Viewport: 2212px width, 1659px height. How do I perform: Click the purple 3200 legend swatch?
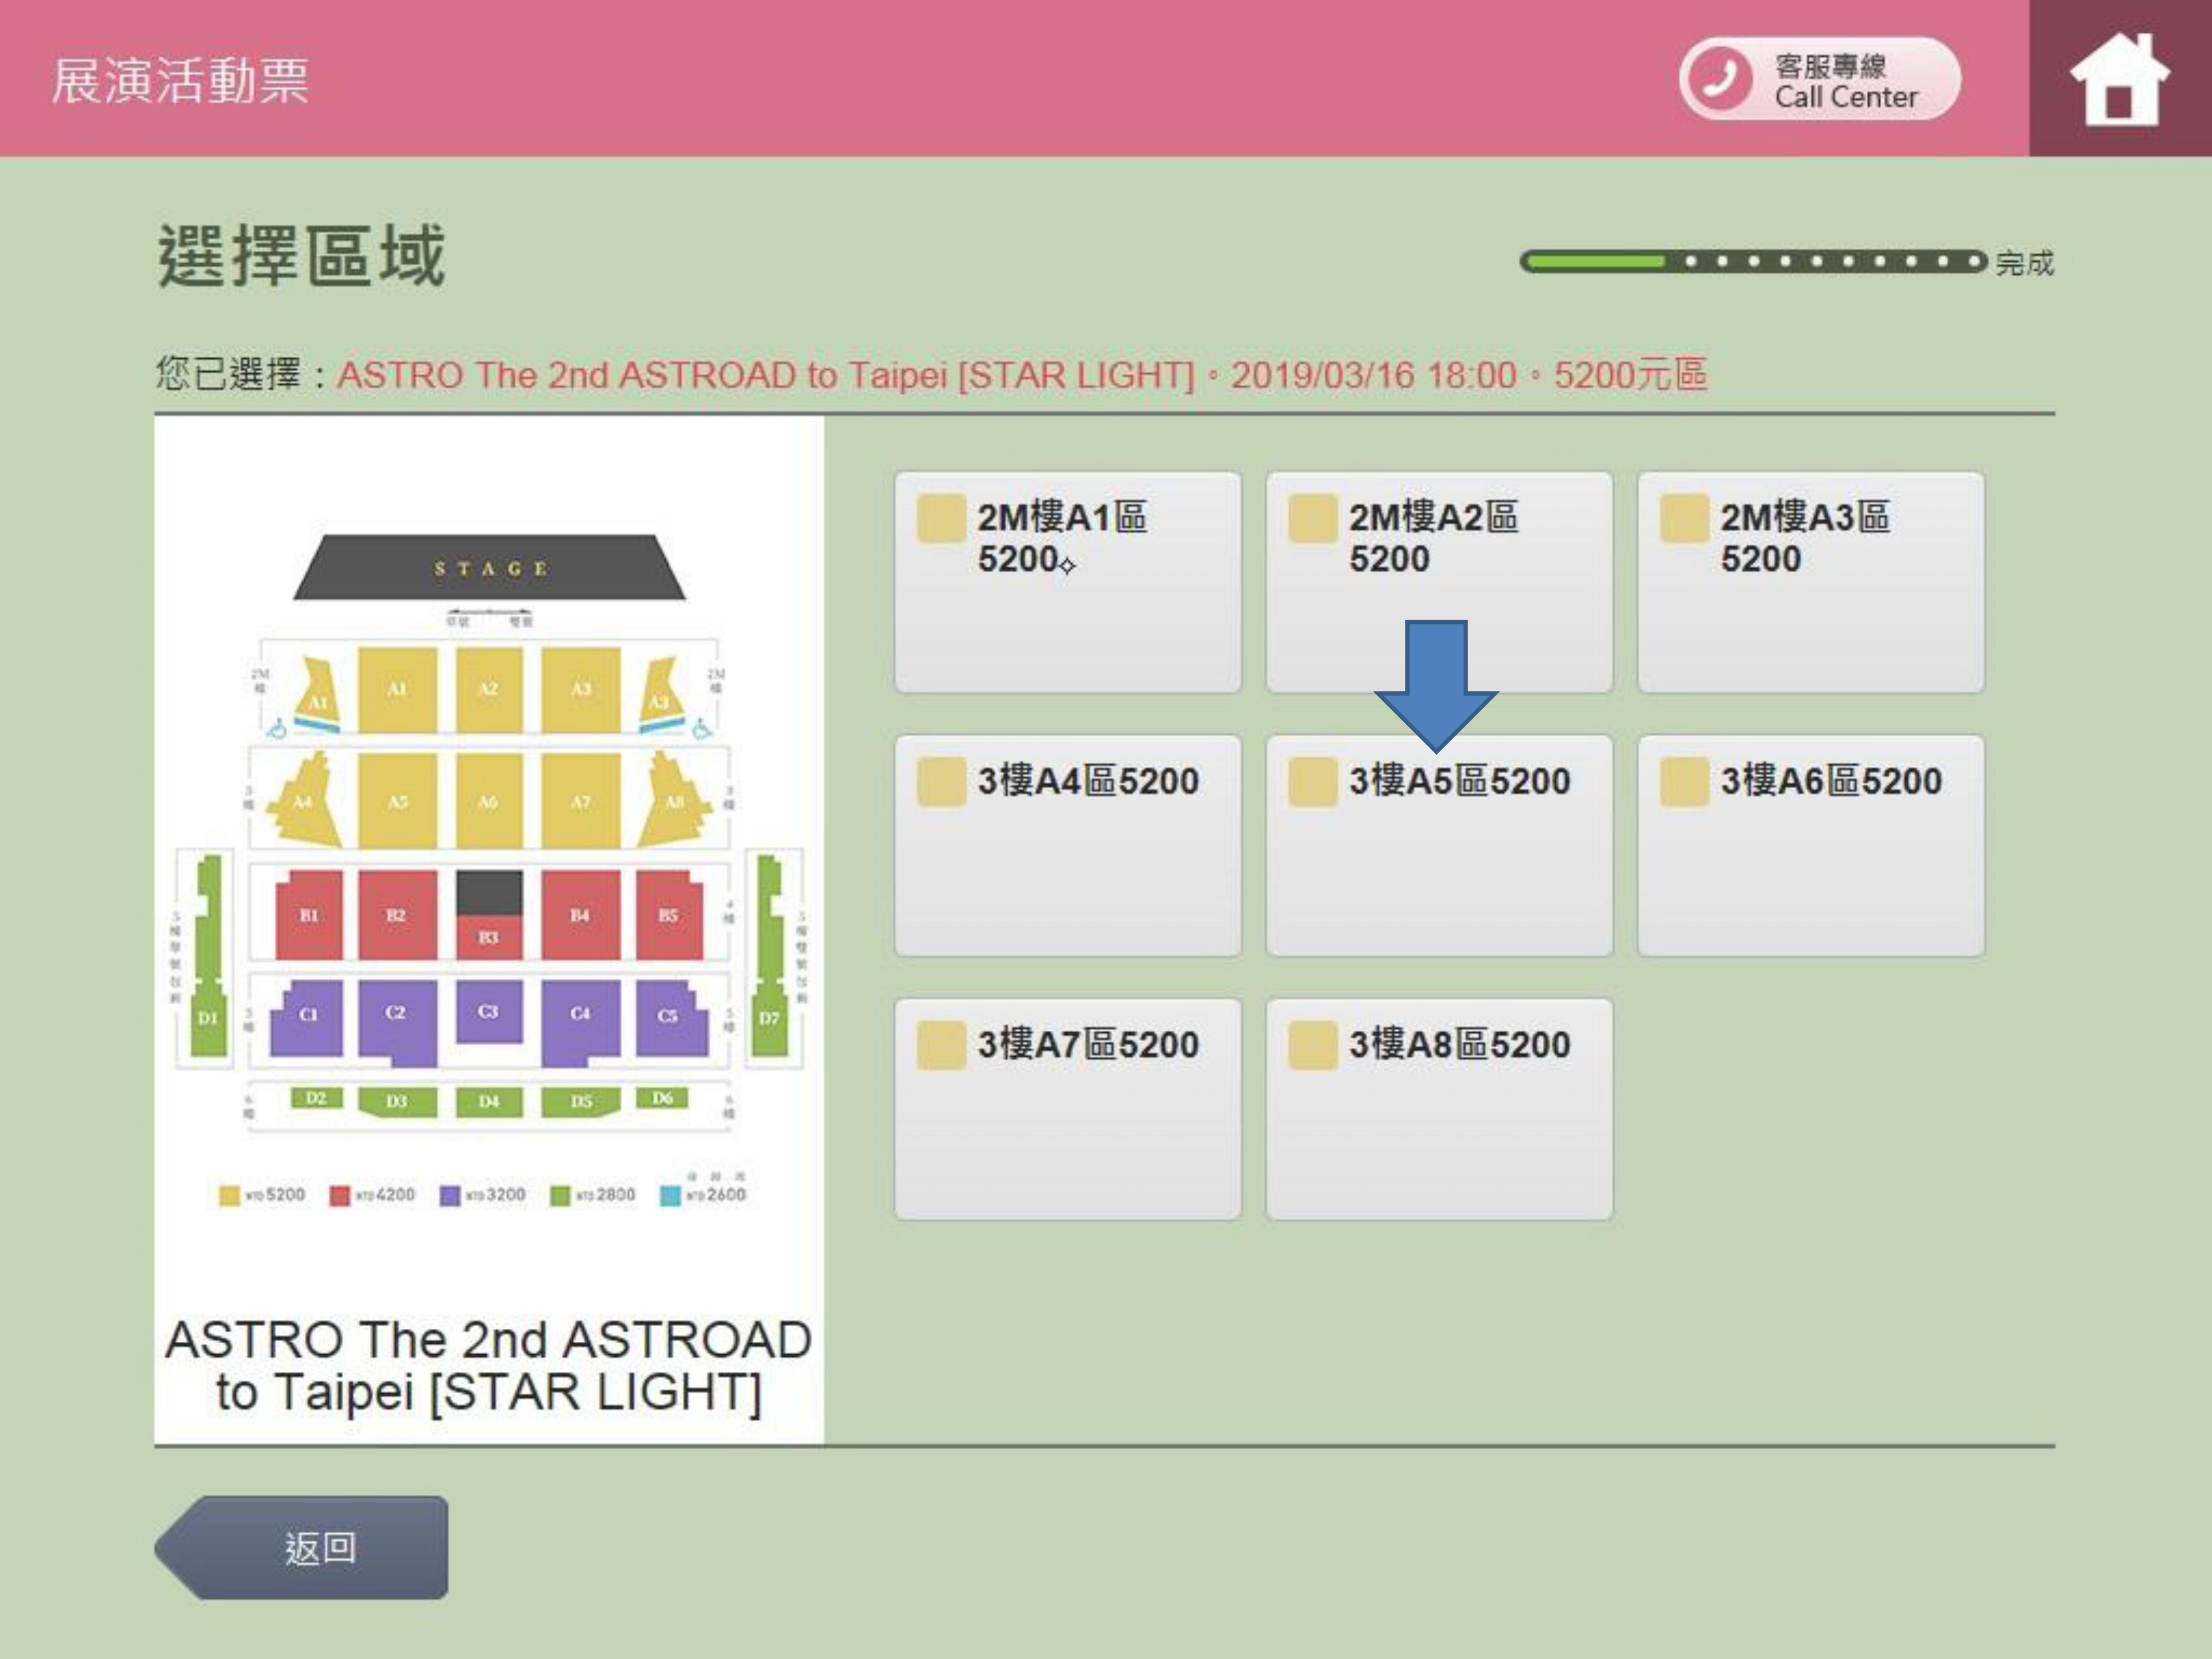point(450,1195)
